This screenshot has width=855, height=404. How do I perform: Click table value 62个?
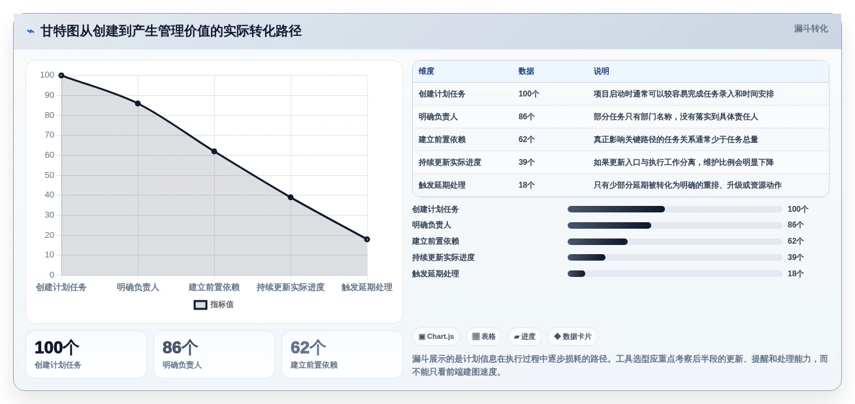click(526, 139)
